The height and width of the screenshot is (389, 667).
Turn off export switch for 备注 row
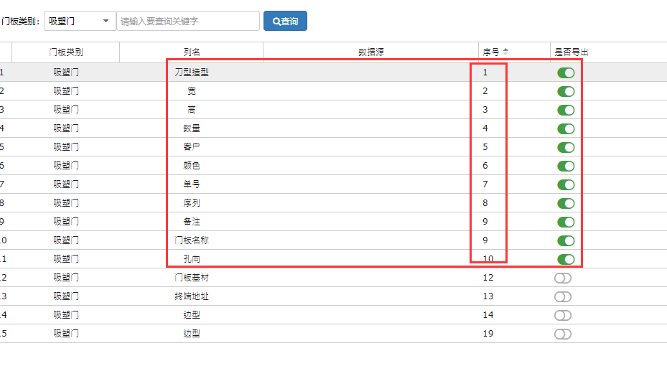click(x=566, y=222)
